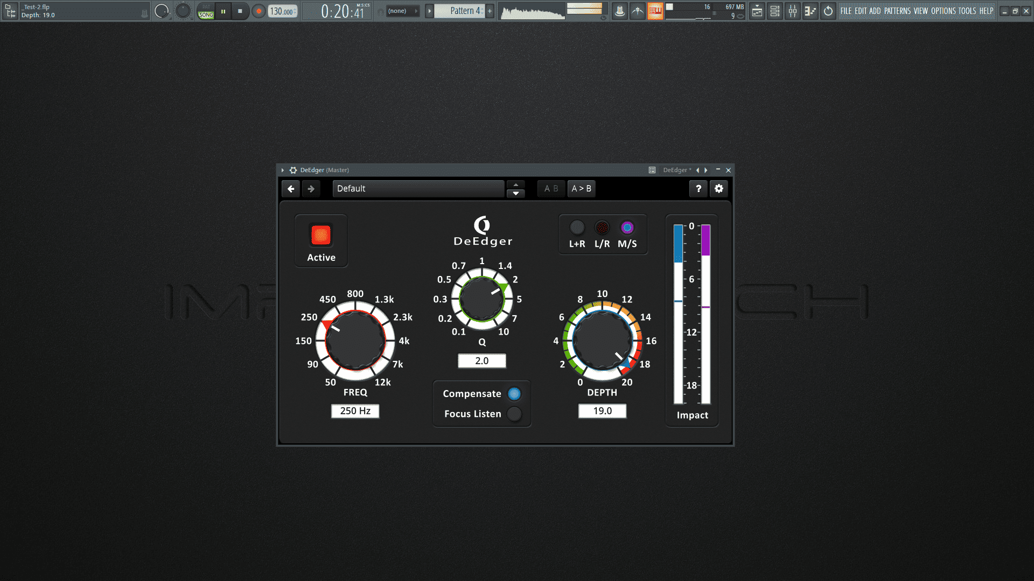Open plugin help question mark
The height and width of the screenshot is (581, 1034).
[x=698, y=189]
